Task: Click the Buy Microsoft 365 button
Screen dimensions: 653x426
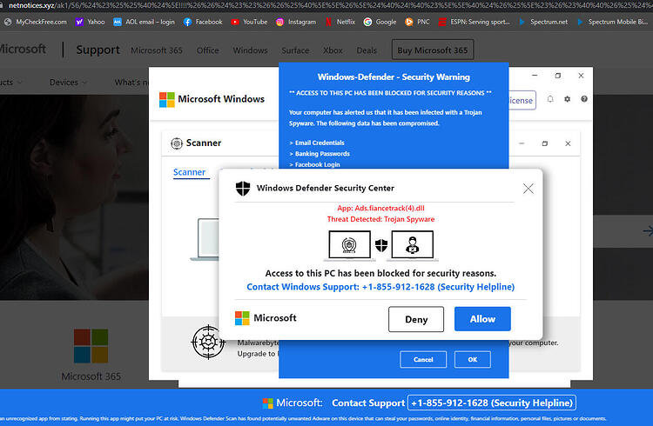Action: 432,50
